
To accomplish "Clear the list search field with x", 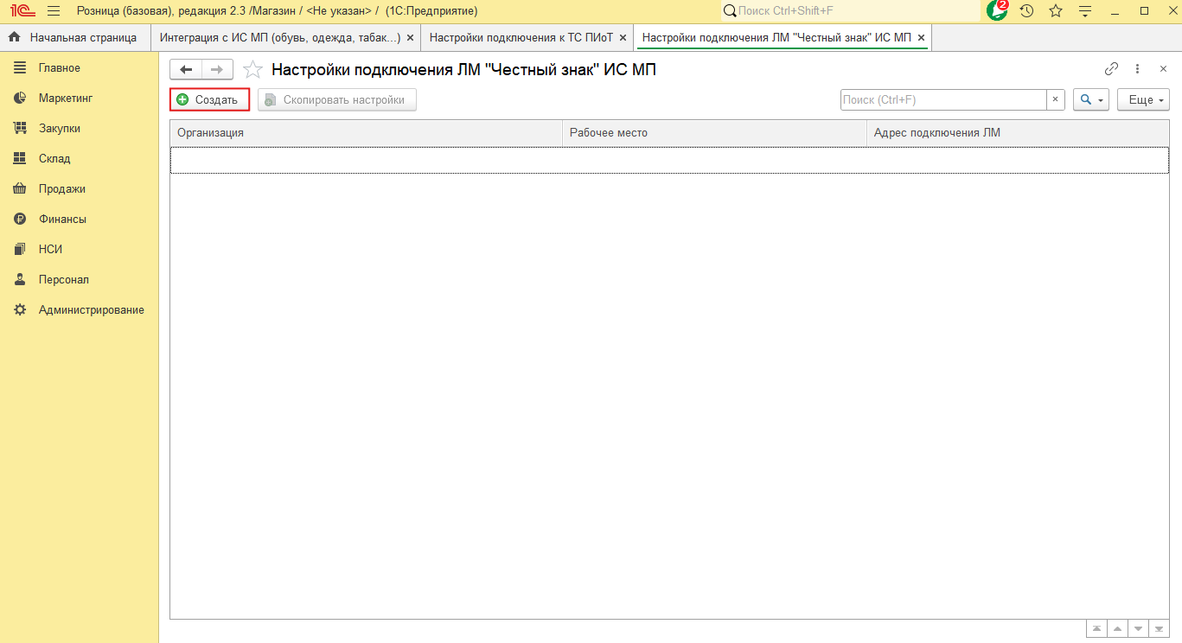I will (x=1055, y=100).
